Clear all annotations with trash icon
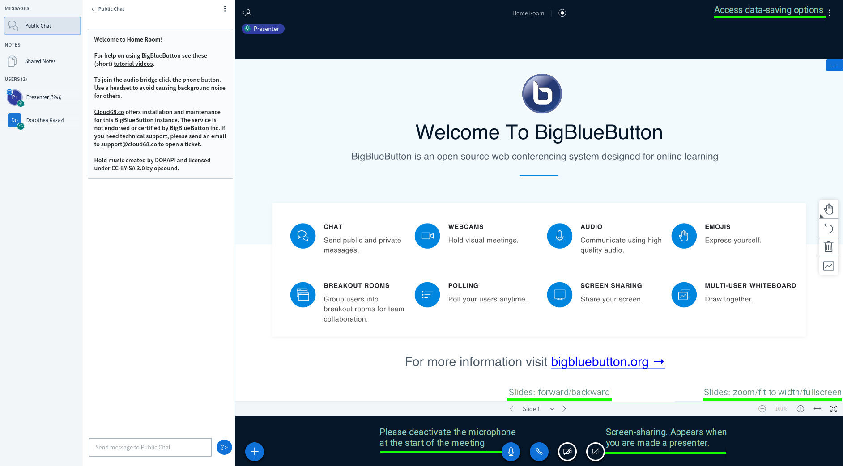The image size is (843, 466). click(829, 247)
